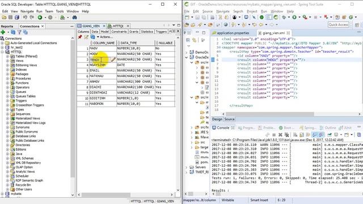363x204 pixels.
Task: Click the green Boot Dashboard icon in STS toolbar
Action: pyautogui.click(x=261, y=18)
